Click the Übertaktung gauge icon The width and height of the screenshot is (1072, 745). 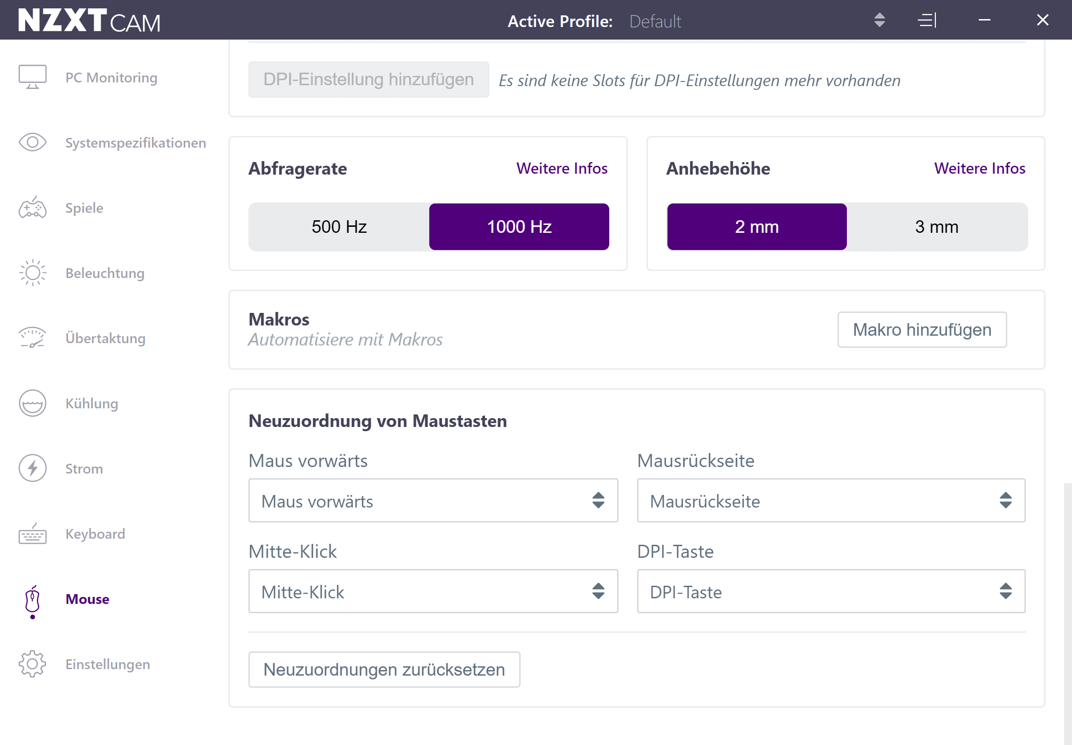32,338
